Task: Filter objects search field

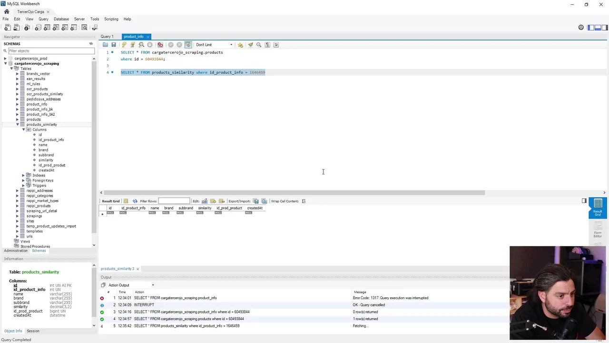Action: 51,50
